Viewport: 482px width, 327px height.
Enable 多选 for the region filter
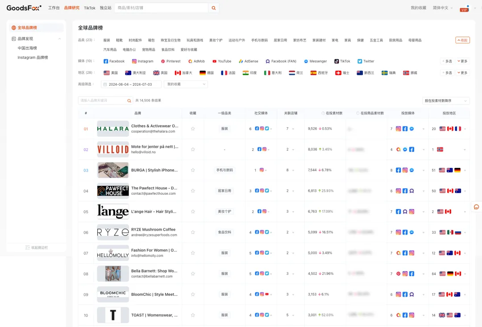click(x=447, y=73)
